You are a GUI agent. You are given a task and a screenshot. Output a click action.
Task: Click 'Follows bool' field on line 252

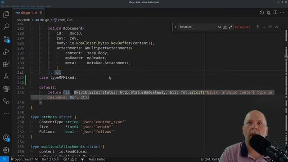tap(57, 132)
